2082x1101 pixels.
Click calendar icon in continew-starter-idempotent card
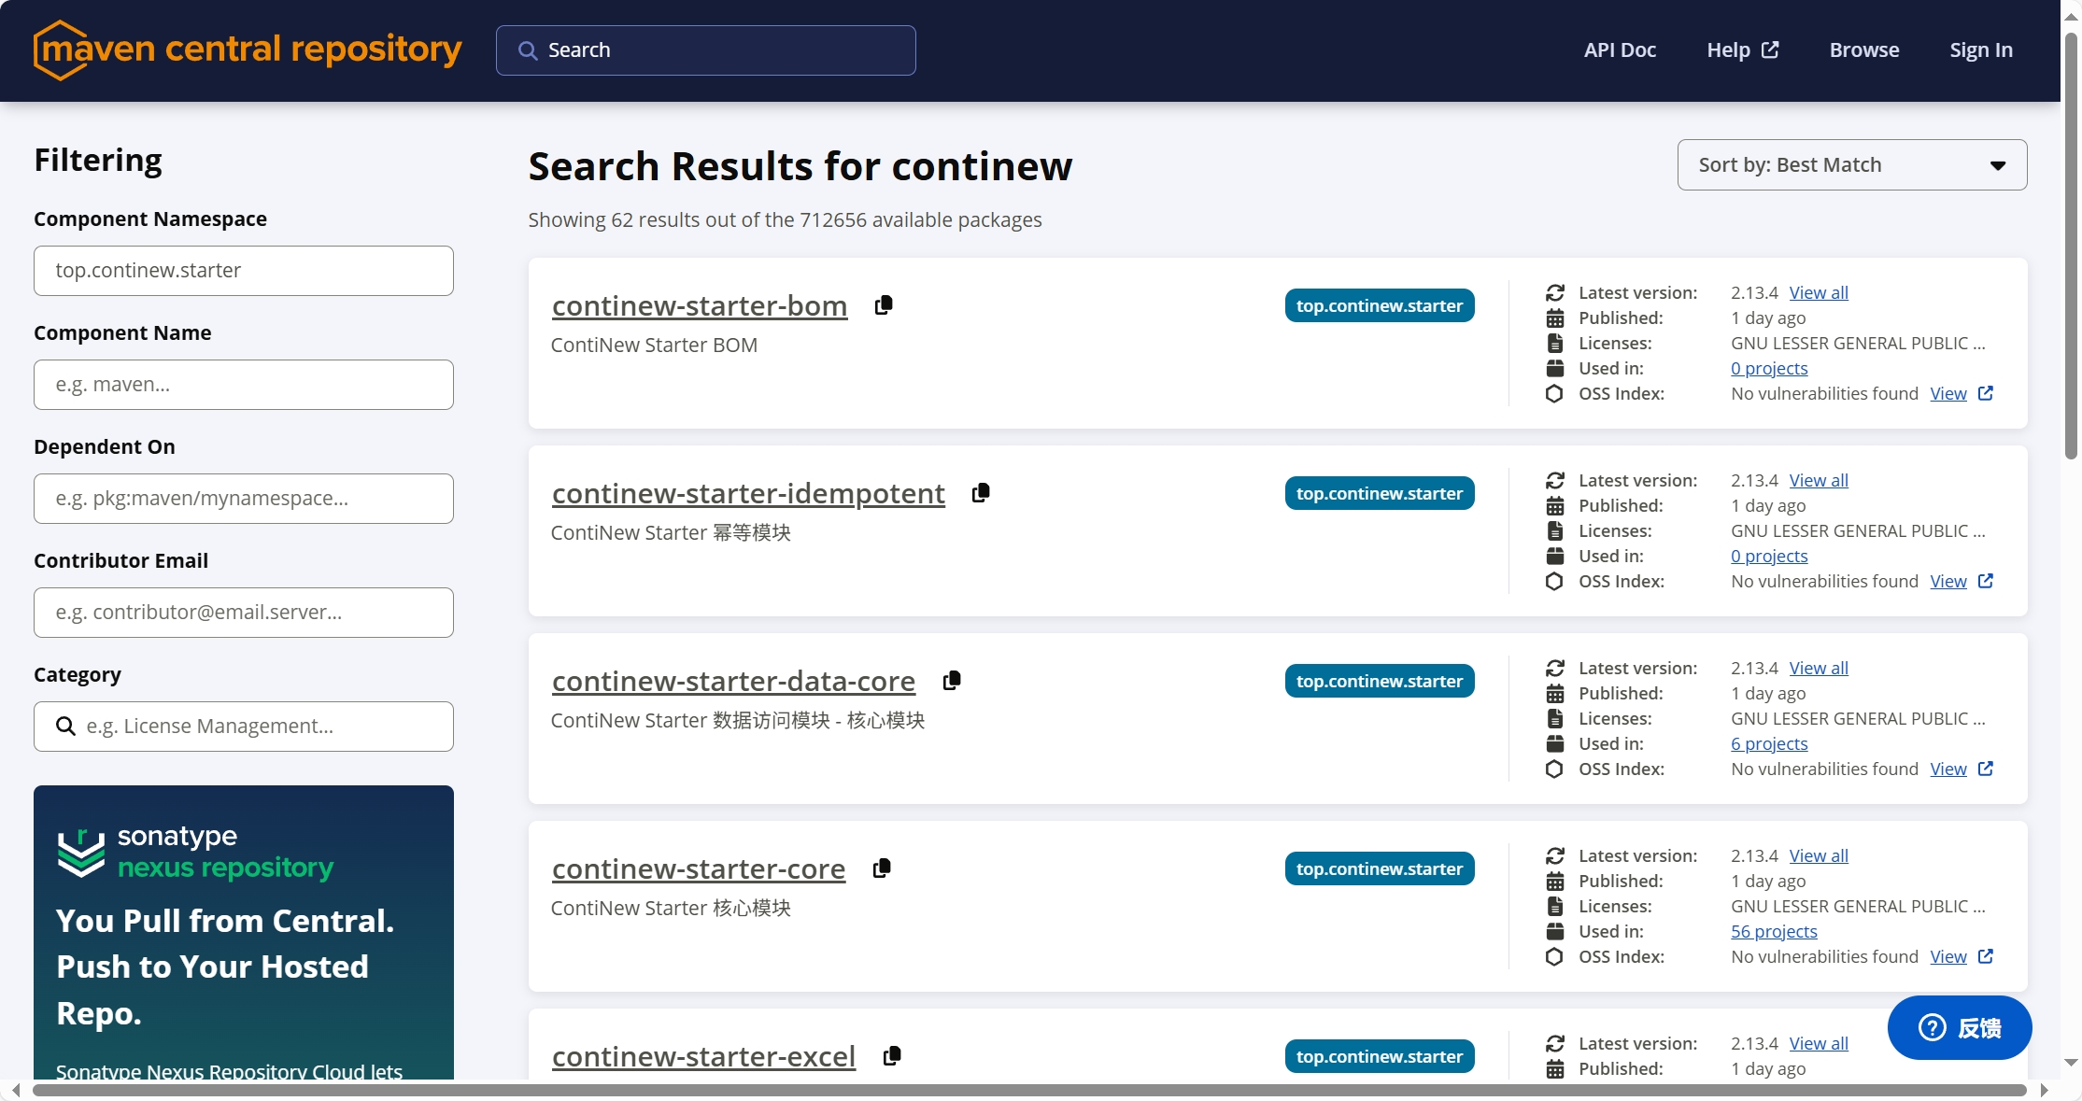pos(1555,505)
